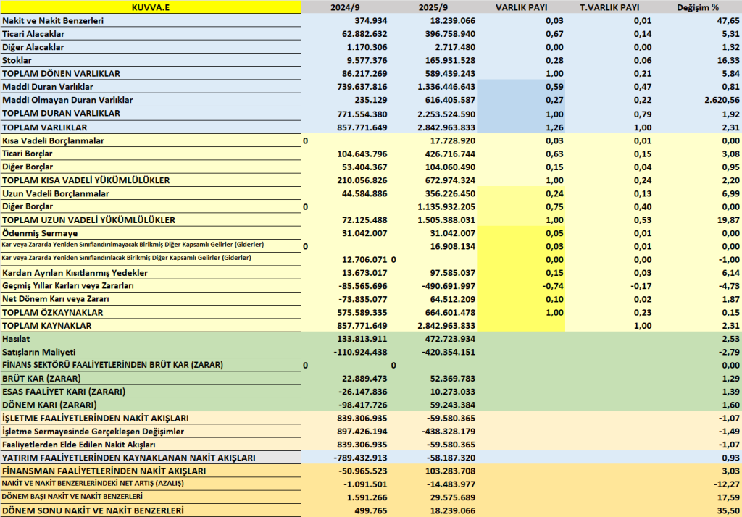Click the Maddi Olmayan Duran Varlıklar label
The image size is (742, 517).
click(x=67, y=100)
